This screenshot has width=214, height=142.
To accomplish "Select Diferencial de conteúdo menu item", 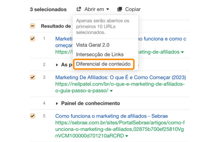I will [x=104, y=64].
